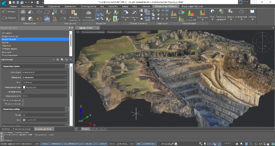275x146 pixels.
Task: Switch to the Свойства panel tab
Action: [x=6, y=129]
